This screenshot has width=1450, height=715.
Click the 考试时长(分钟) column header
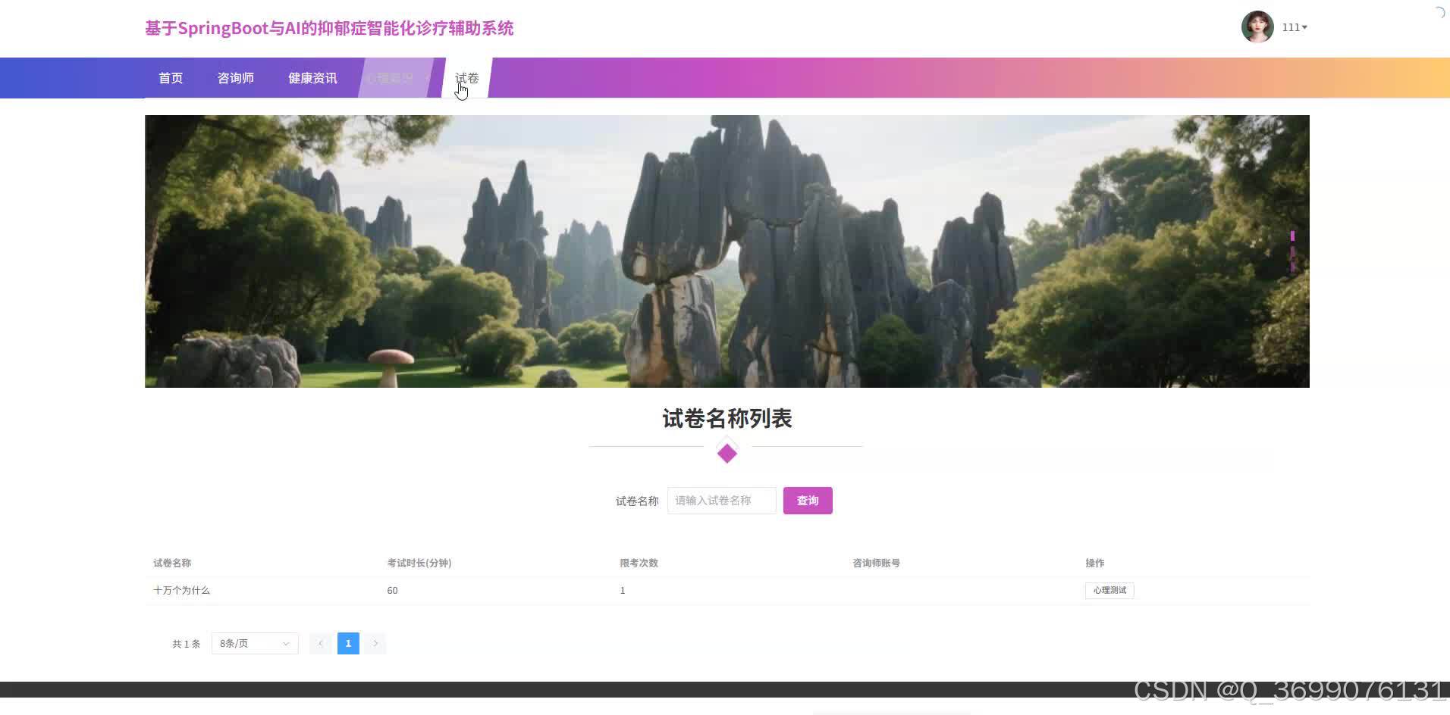tap(419, 563)
